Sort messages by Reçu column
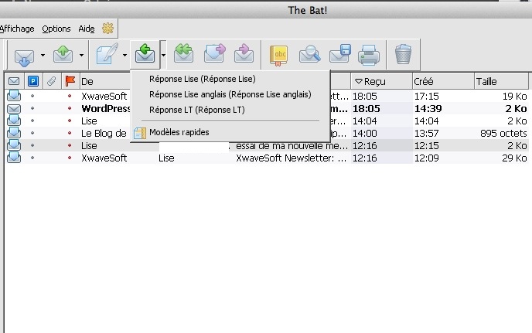 (379, 81)
